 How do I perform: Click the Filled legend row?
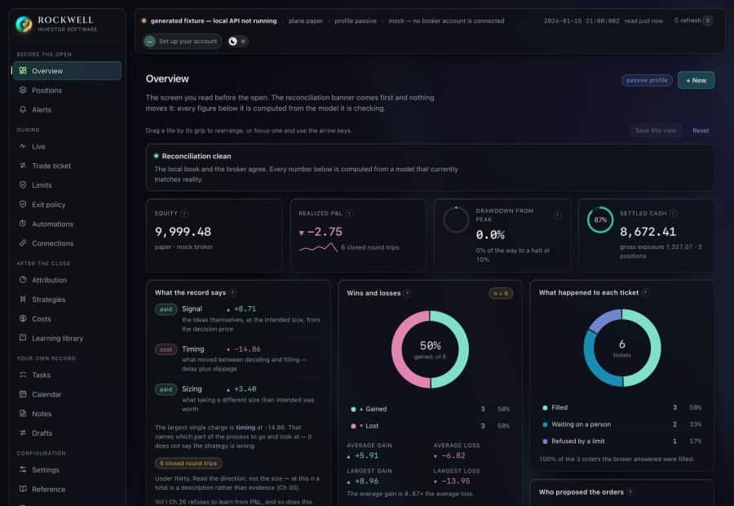(x=621, y=407)
